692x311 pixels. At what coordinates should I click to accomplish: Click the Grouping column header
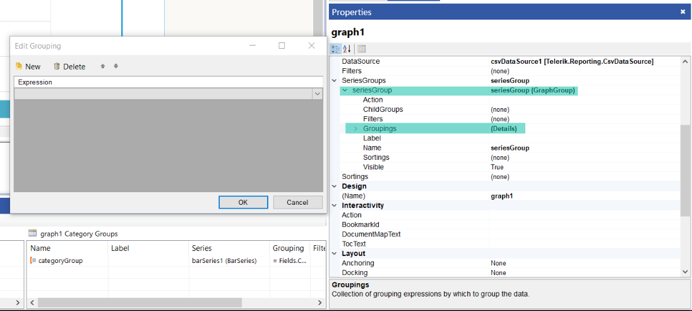point(289,248)
